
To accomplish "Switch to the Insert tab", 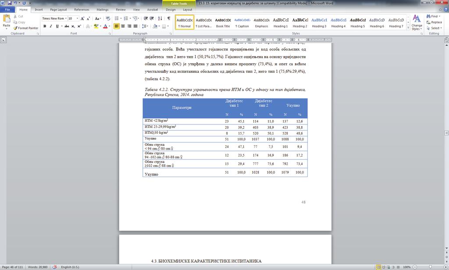I will tap(39, 10).
